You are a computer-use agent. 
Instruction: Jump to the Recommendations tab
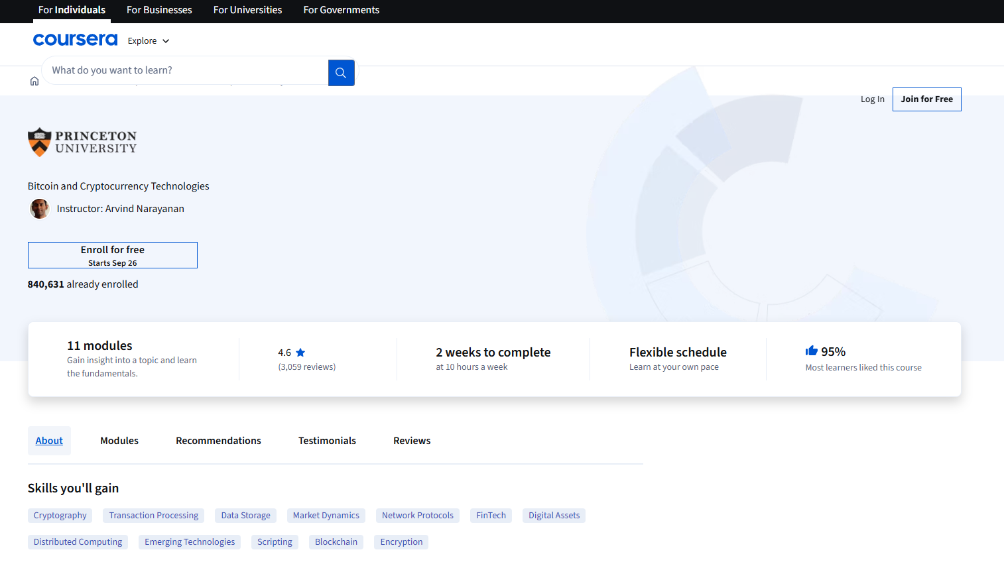click(x=218, y=441)
